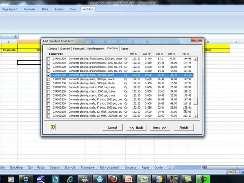Image resolution: width=244 pixels, height=183 pixels.
Task: Click the Next >> button
Action: click(160, 128)
